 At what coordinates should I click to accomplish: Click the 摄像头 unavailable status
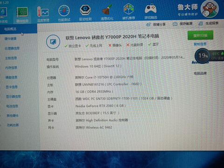(x=115, y=45)
